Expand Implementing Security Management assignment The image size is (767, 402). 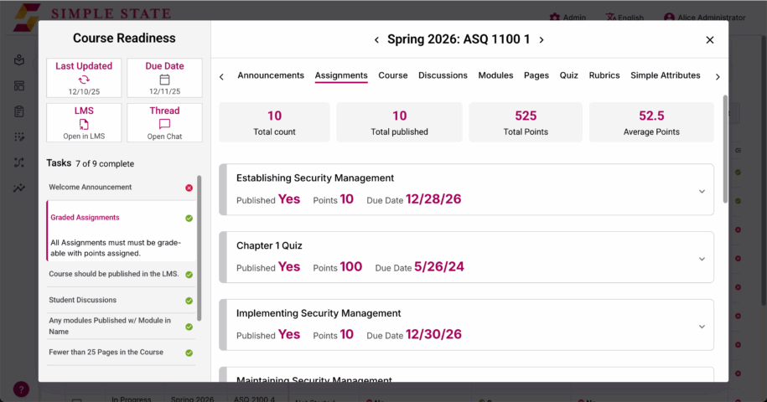pyautogui.click(x=702, y=327)
